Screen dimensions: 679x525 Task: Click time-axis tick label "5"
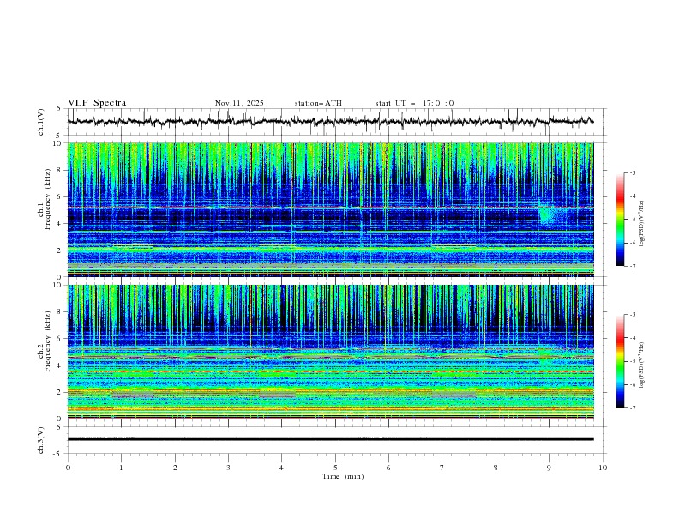pos(335,468)
